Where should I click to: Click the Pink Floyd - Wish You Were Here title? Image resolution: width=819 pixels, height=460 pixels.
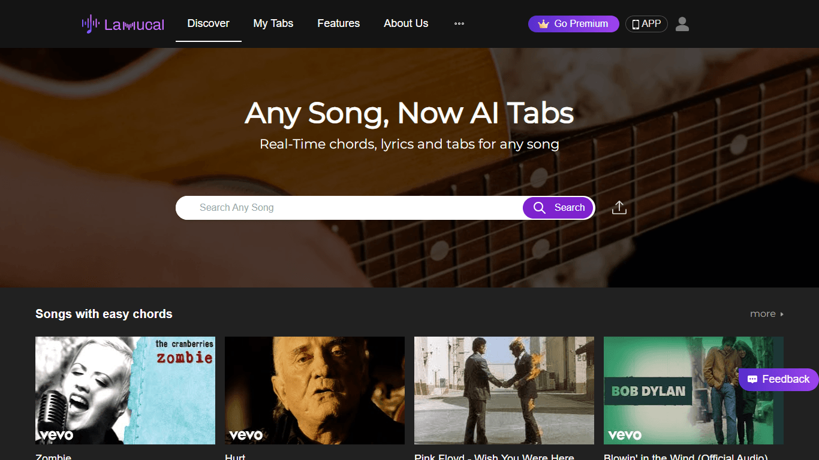495,456
